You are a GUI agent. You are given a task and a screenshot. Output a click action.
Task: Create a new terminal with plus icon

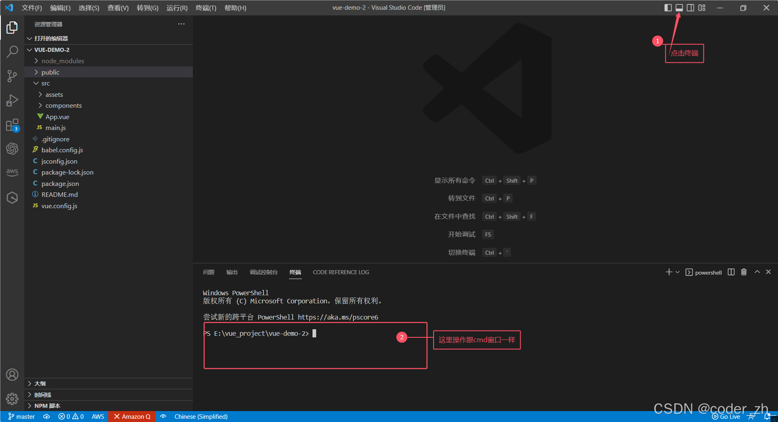coord(668,272)
